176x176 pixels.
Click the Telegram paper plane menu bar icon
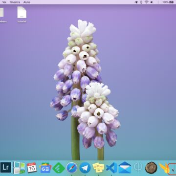click(136, 2)
